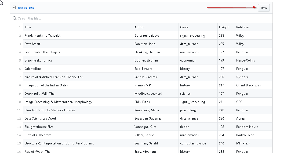291x153 pixels.
Task: Click the 'Orient Blackswan' publisher cell
Action: pos(248,85)
